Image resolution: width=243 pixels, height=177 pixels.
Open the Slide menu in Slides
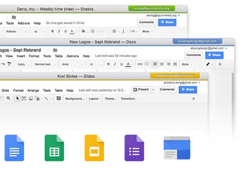tap(5, 90)
